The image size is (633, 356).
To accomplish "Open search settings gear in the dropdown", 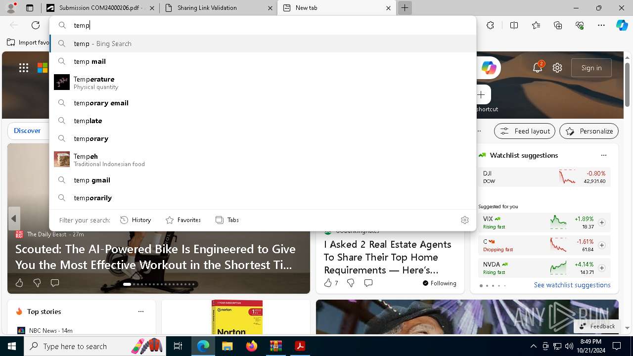I will [x=465, y=220].
